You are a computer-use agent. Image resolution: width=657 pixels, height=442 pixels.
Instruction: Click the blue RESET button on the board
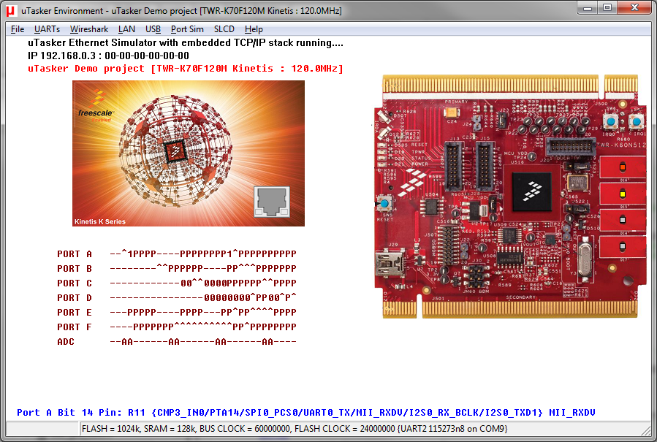coord(384,204)
